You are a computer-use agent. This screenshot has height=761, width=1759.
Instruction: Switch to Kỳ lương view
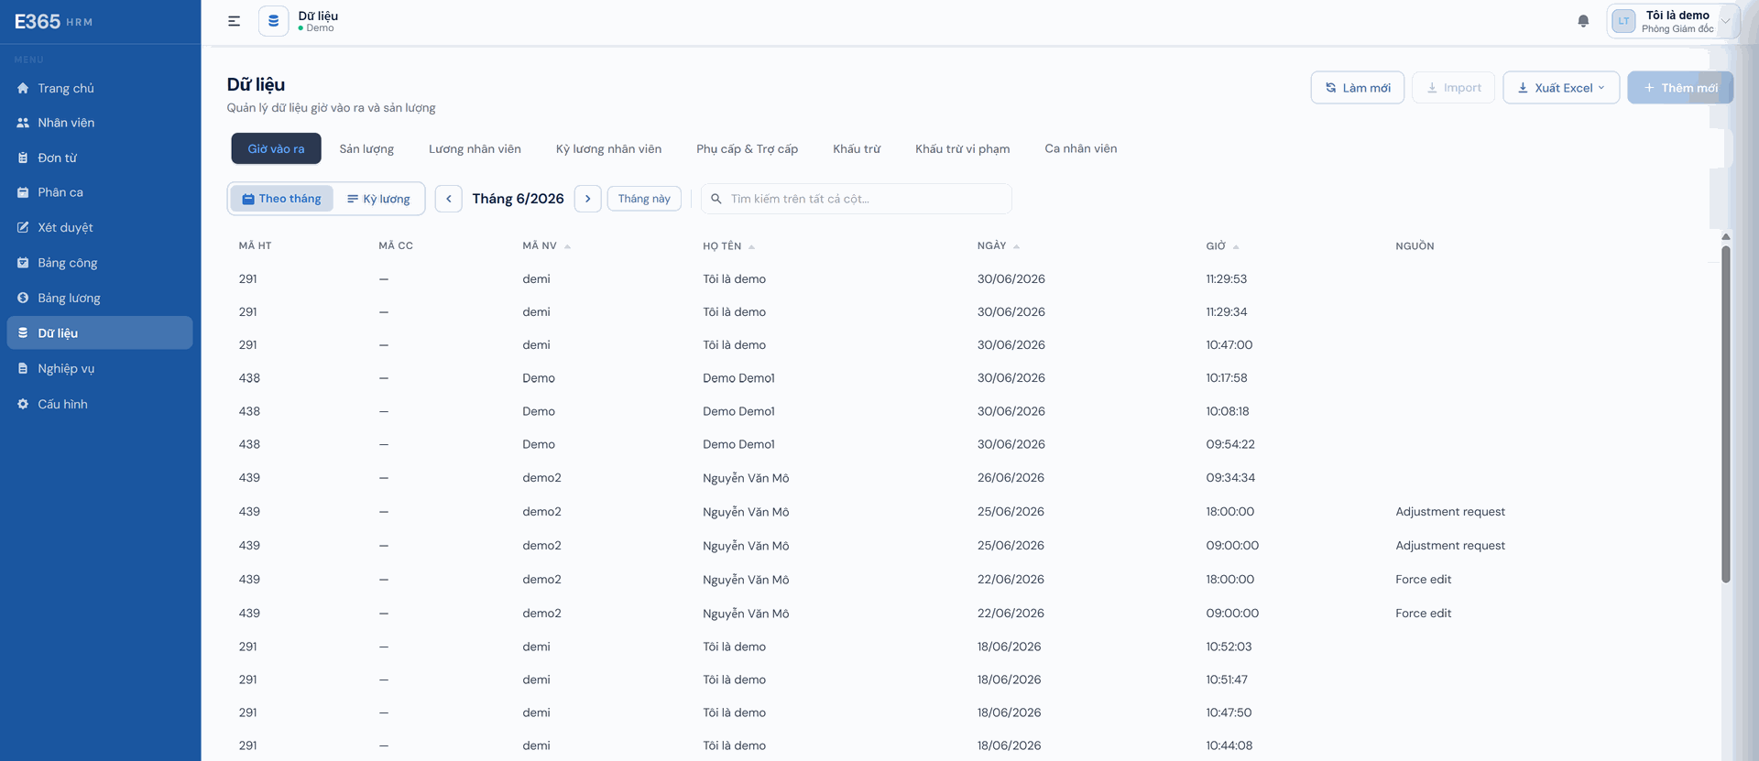click(x=378, y=199)
